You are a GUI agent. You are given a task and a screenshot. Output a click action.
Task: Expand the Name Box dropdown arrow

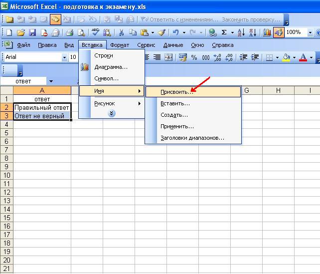(x=51, y=81)
